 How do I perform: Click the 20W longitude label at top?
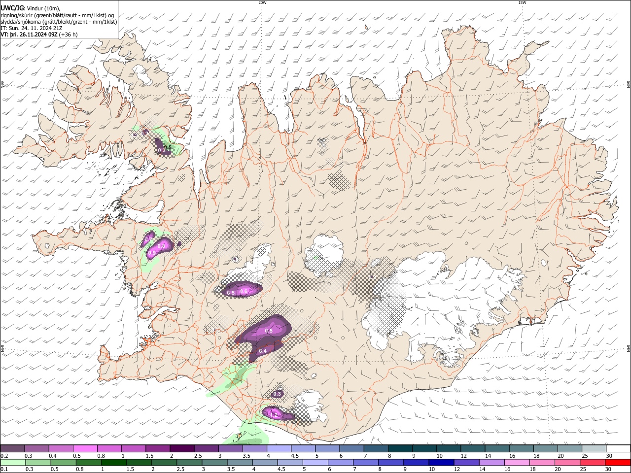[262, 2]
